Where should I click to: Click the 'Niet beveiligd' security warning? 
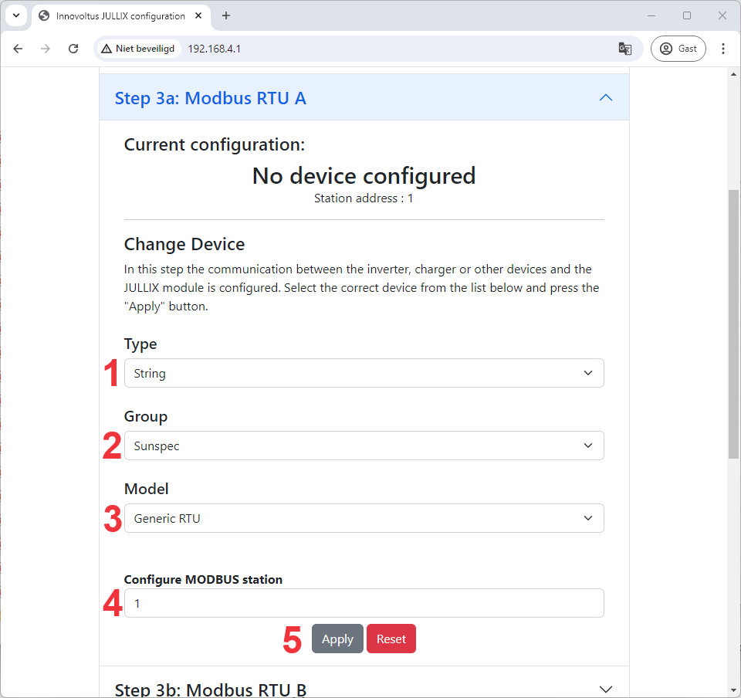[x=138, y=49]
